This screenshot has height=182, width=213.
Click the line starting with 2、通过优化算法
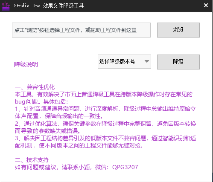[105, 124]
